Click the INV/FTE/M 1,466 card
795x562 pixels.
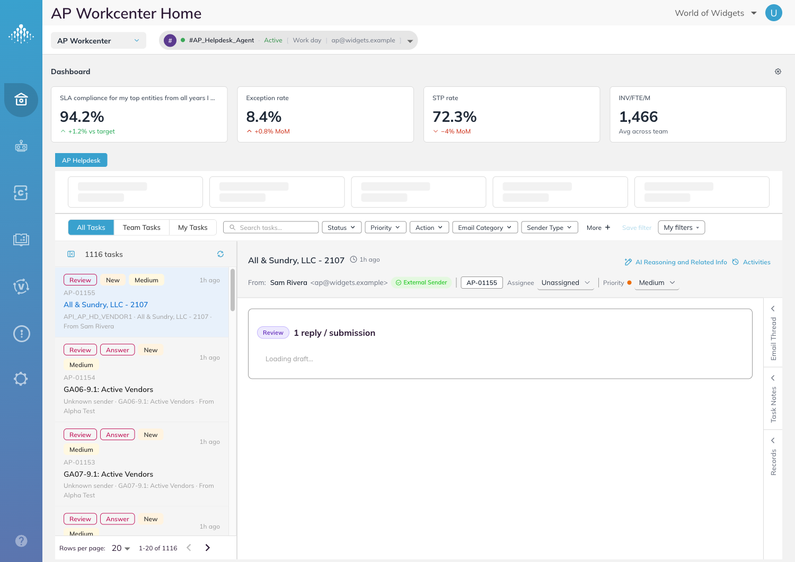point(698,114)
